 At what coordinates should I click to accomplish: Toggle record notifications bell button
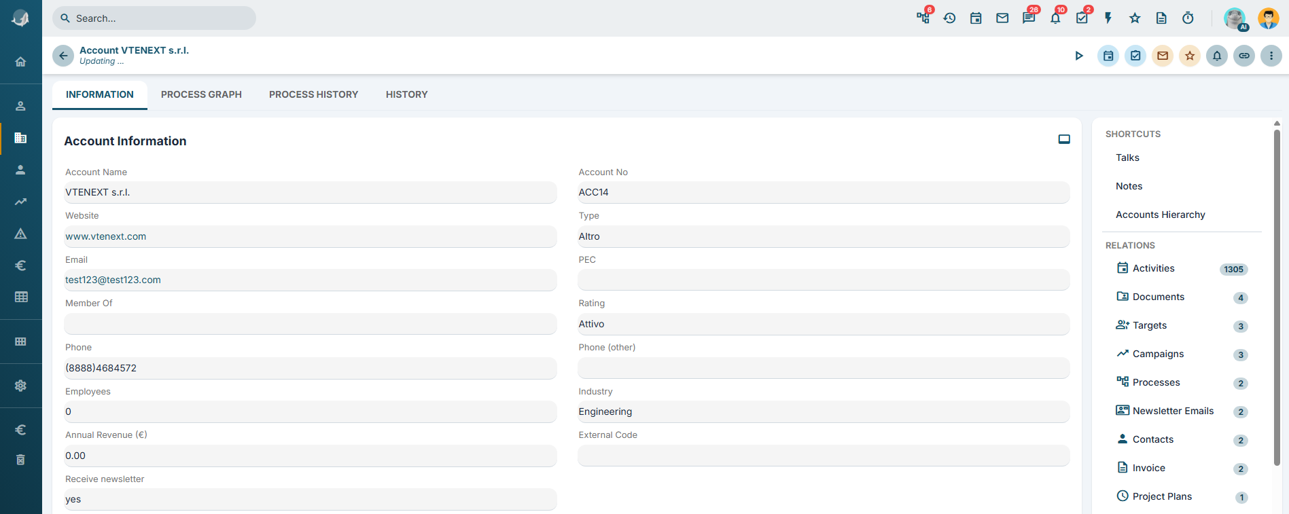click(x=1217, y=56)
